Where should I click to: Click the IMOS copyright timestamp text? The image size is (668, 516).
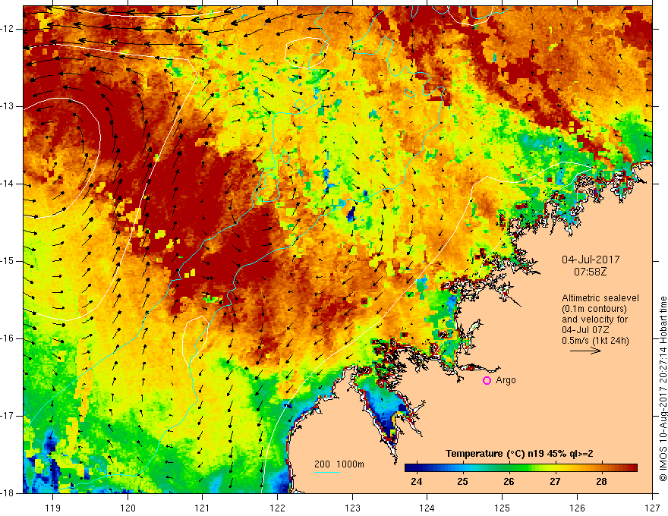point(663,389)
